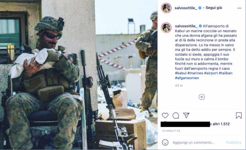Open the #taliban hashtag
The image size is (246, 150).
point(226,73)
